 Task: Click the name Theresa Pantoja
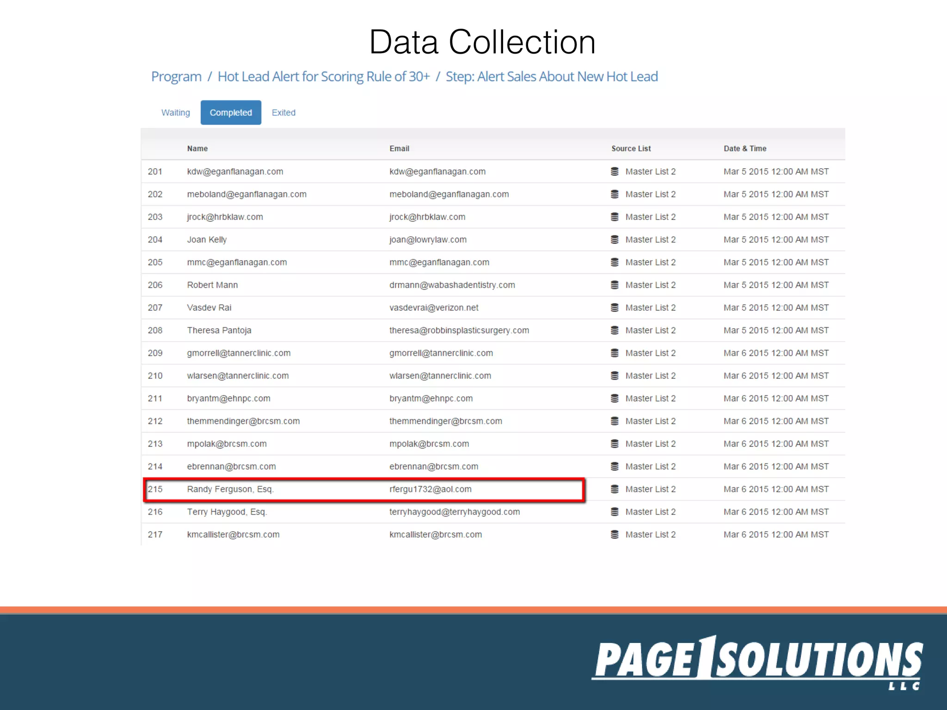point(219,330)
